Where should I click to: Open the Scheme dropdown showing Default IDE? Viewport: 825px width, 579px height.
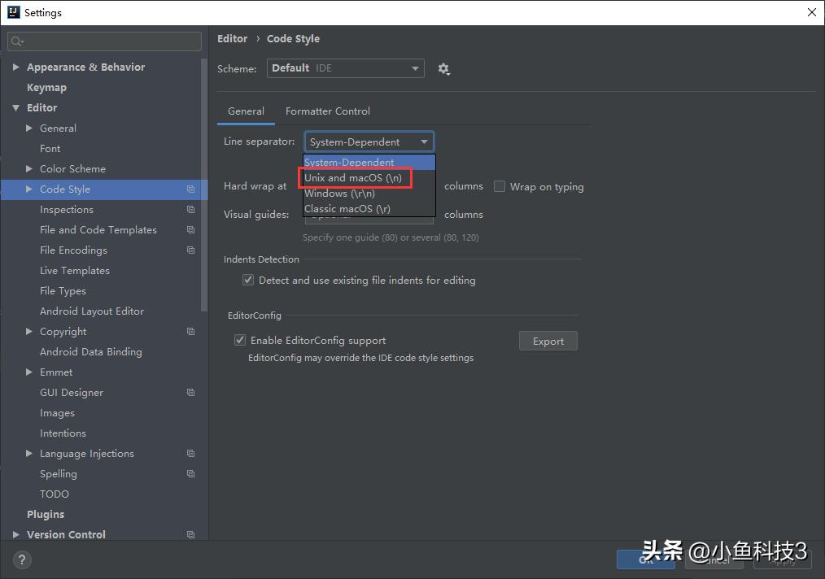point(345,68)
